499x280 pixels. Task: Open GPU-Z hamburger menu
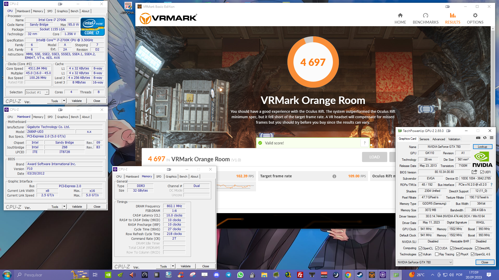[x=491, y=138]
